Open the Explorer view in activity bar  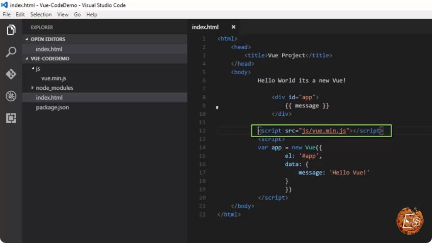[x=11, y=30]
